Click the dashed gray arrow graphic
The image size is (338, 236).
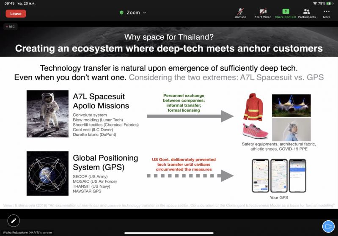click(x=190, y=176)
